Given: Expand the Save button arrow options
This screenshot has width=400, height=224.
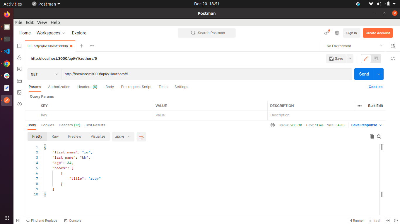Looking at the screenshot, I should [350, 59].
